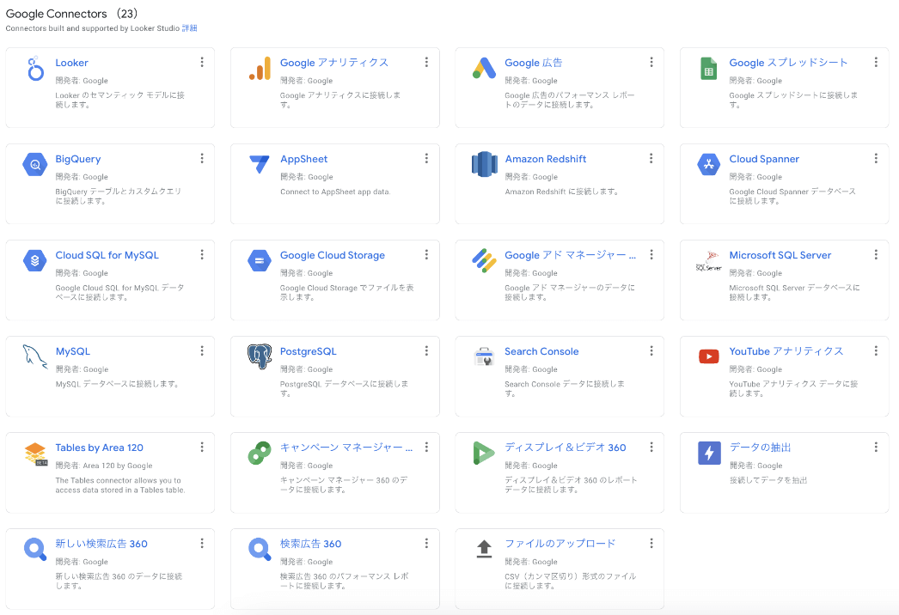The width and height of the screenshot is (899, 615).
Task: Open the options menu on the MySQL card
Action: point(202,350)
